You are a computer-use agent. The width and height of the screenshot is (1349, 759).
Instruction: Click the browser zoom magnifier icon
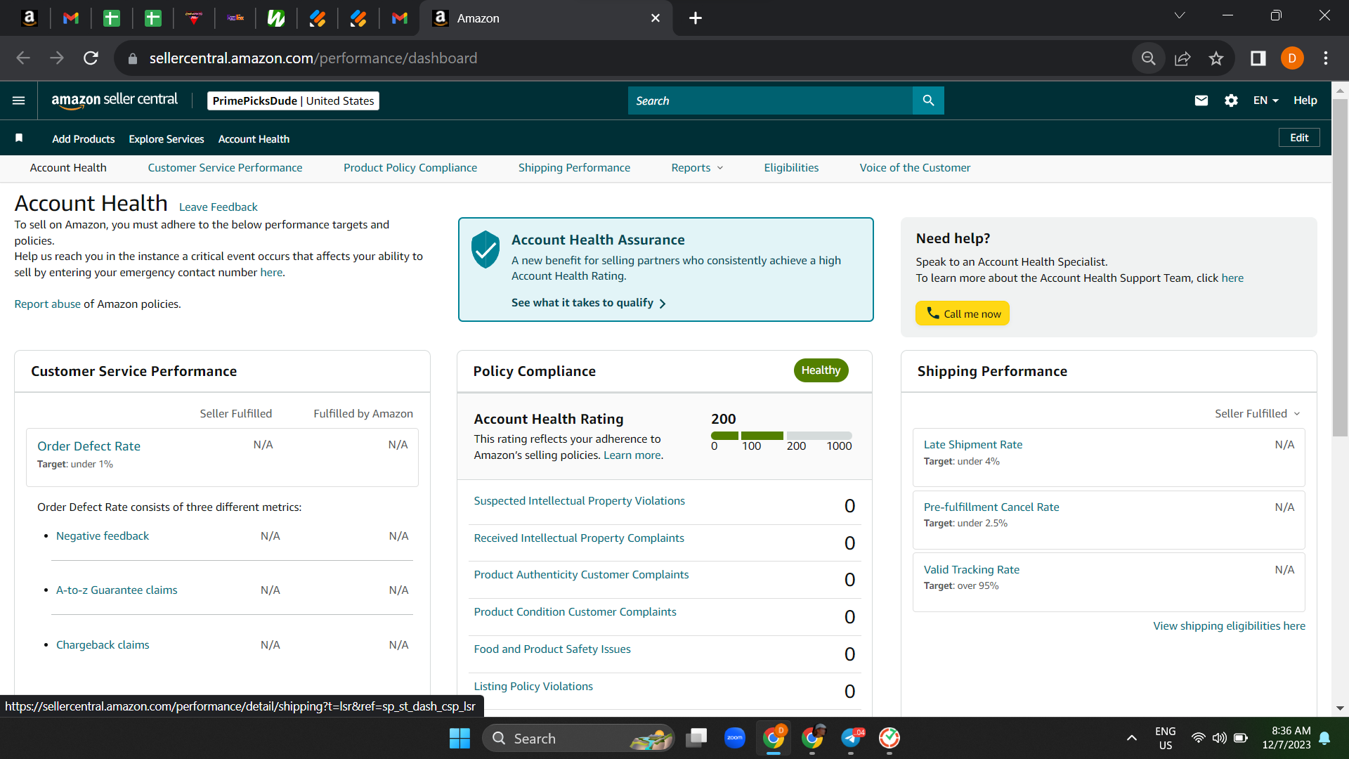pos(1149,58)
